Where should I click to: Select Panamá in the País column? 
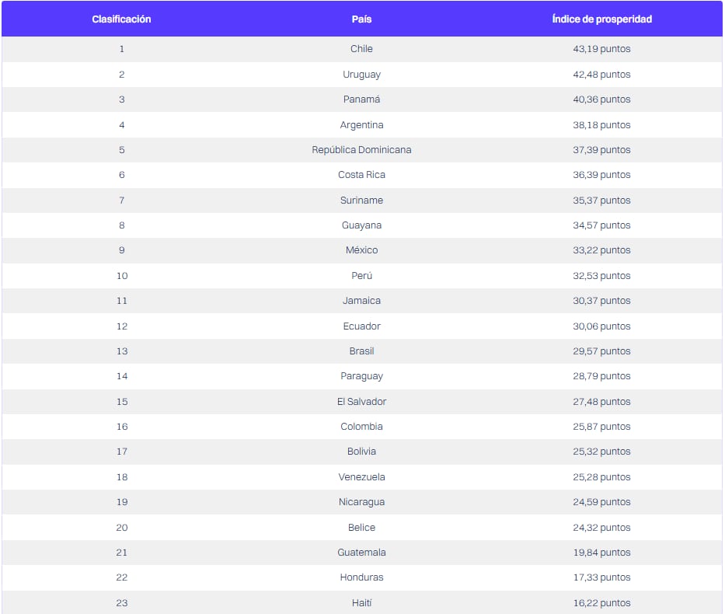361,99
